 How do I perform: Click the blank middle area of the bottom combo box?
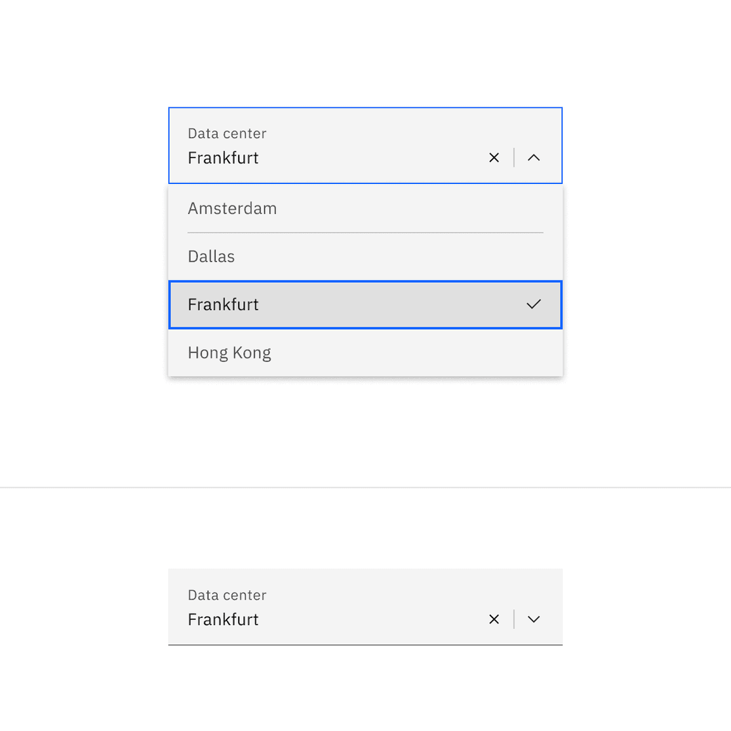point(368,608)
